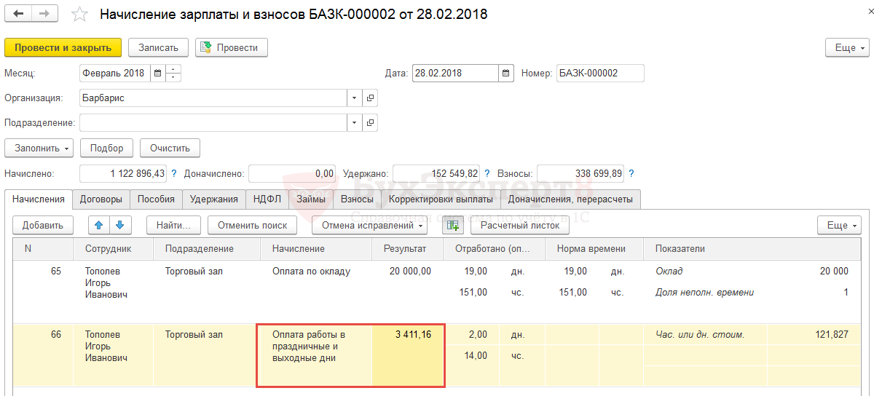Click the Подбор button
874x396 pixels.
click(107, 148)
